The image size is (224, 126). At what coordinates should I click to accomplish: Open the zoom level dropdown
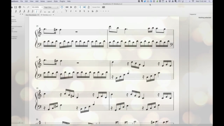tap(37, 7)
